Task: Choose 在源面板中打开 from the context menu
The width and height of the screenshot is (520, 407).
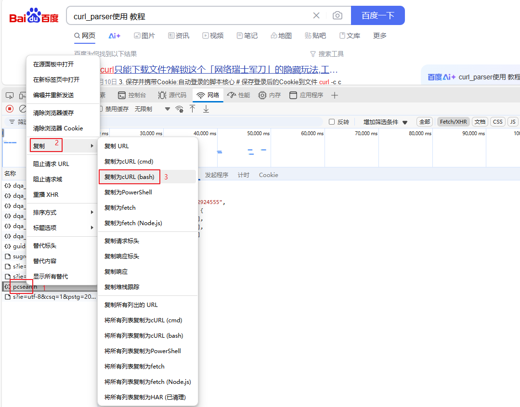Action: (x=63, y=64)
